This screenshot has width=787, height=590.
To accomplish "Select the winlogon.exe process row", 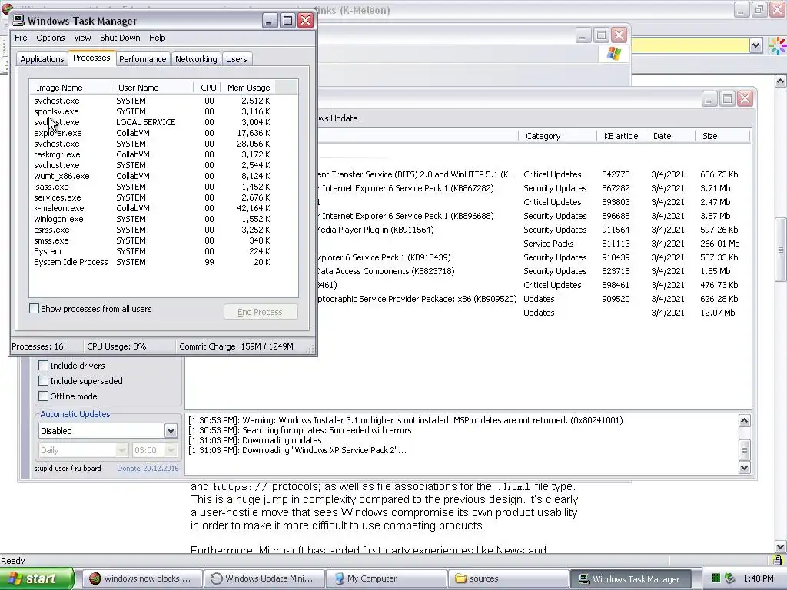I will 152,219.
